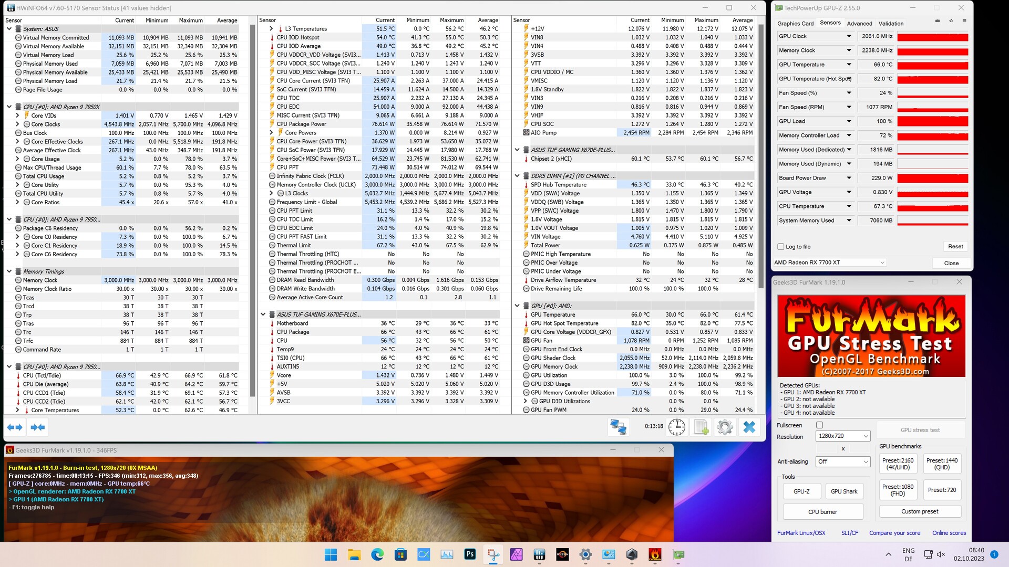This screenshot has width=1009, height=567.
Task: Click the Fan Speed (%) graph in GPU-Z
Action: (x=933, y=93)
